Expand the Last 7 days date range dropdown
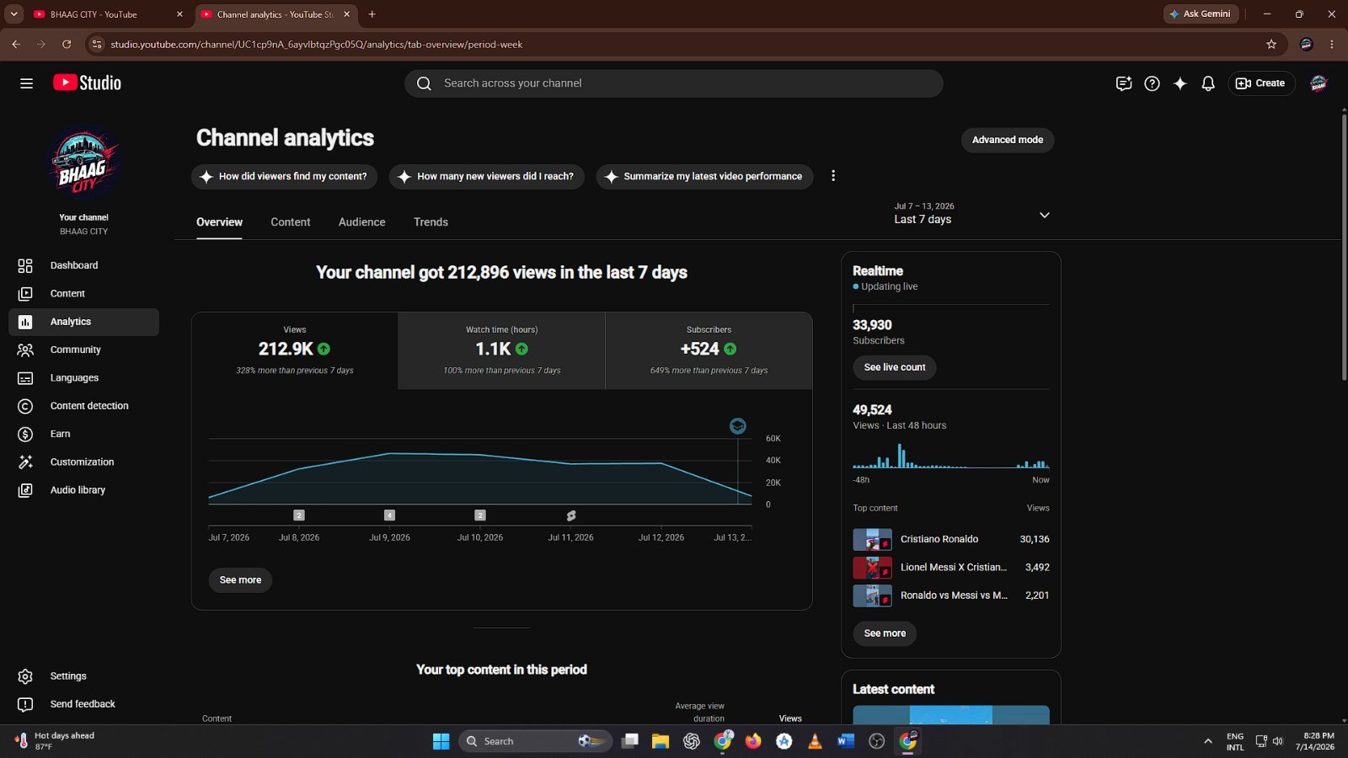 pos(973,214)
